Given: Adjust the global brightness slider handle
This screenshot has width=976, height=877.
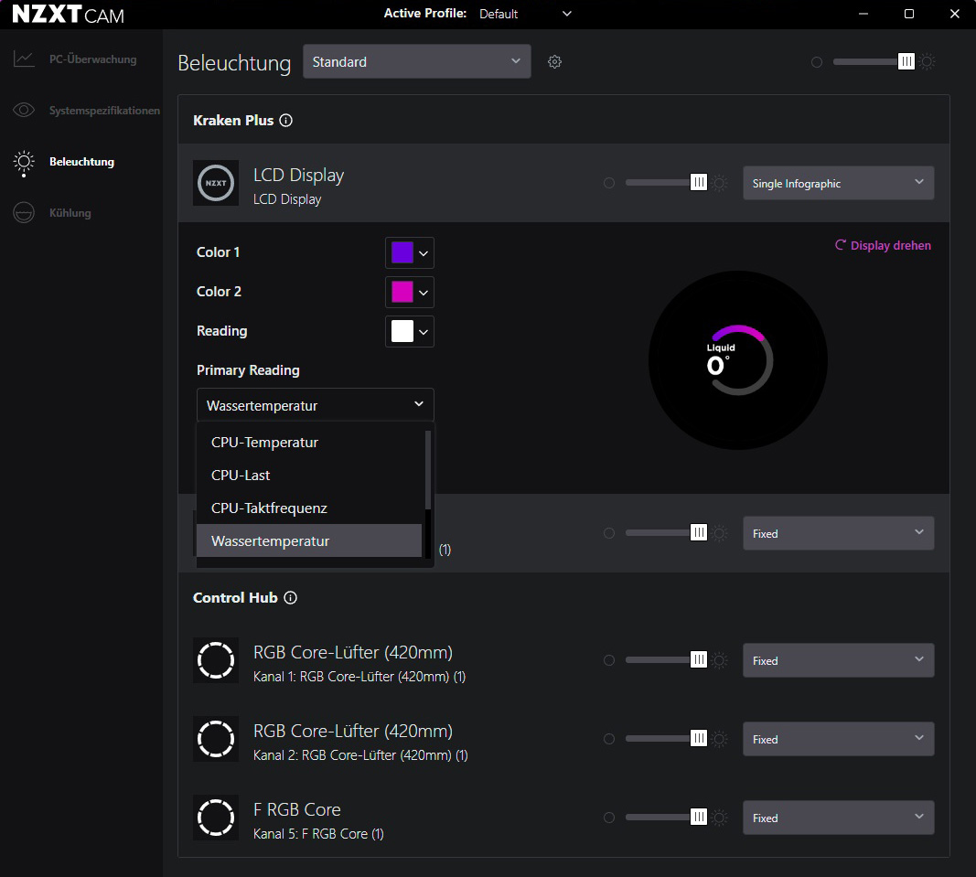Looking at the screenshot, I should 906,61.
